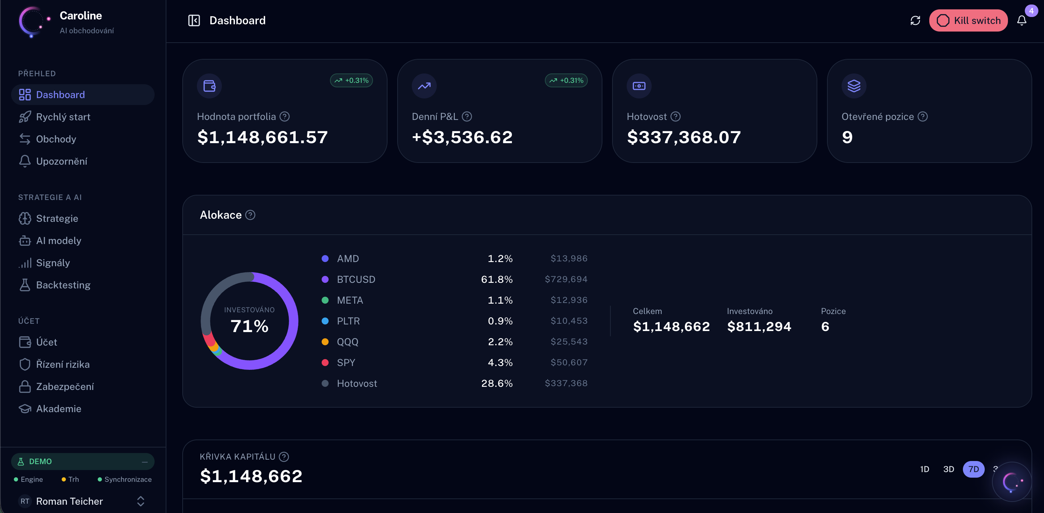This screenshot has width=1044, height=513.
Task: Open Alokace help tooltip icon
Action: (x=251, y=215)
